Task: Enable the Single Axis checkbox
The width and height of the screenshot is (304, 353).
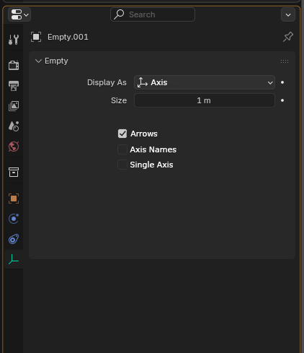Action: coord(122,165)
